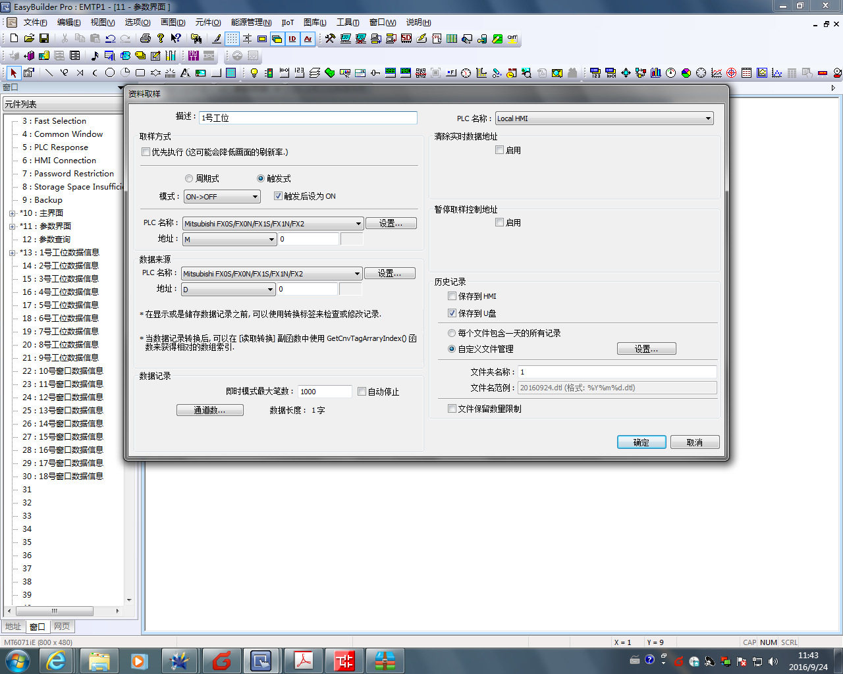Toggle the grid display toolbar icon
The image size is (843, 674).
232,39
